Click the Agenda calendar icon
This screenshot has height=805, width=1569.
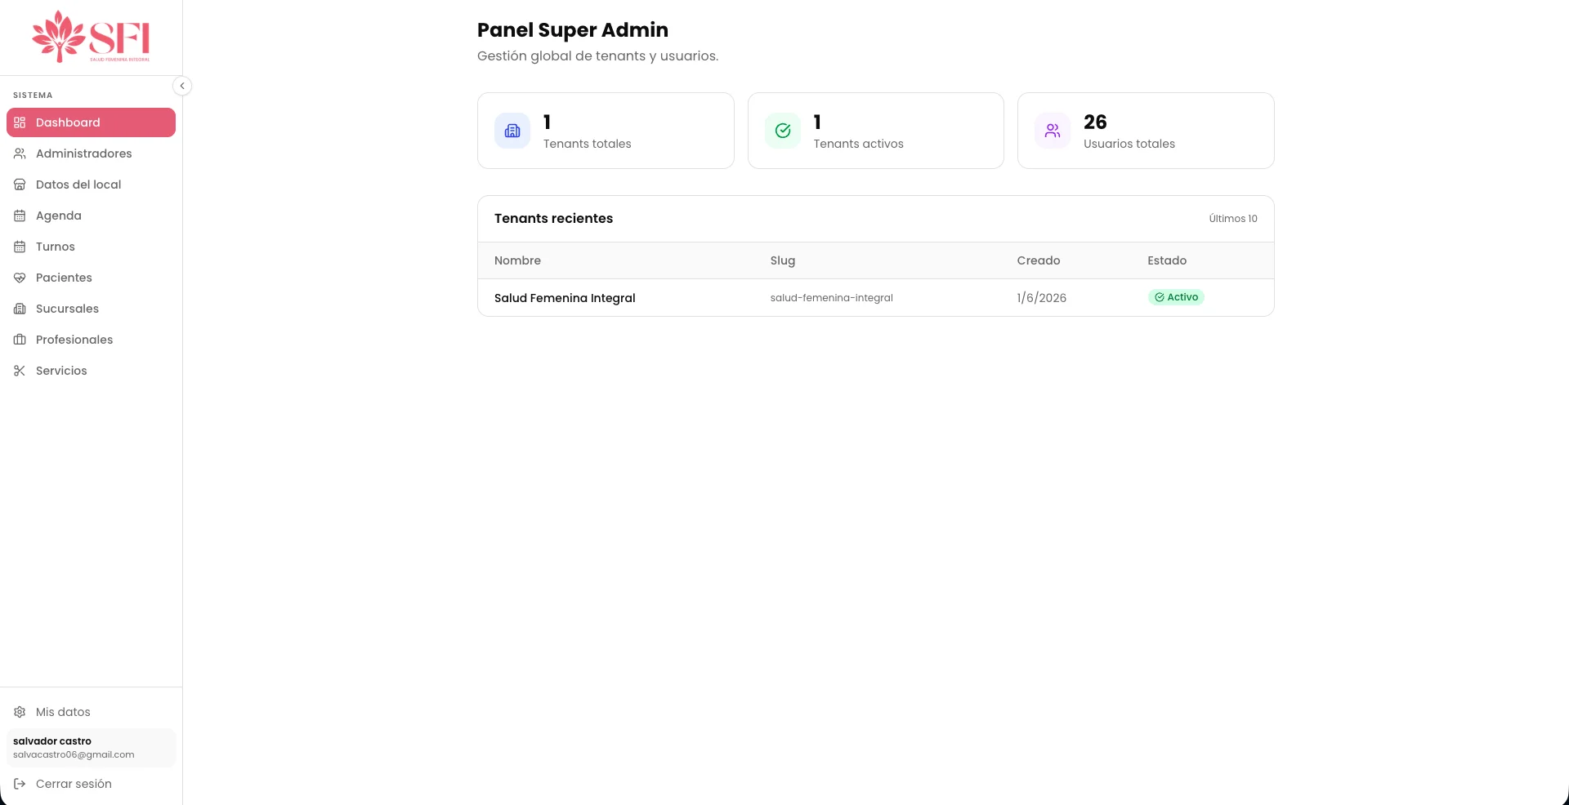point(20,216)
